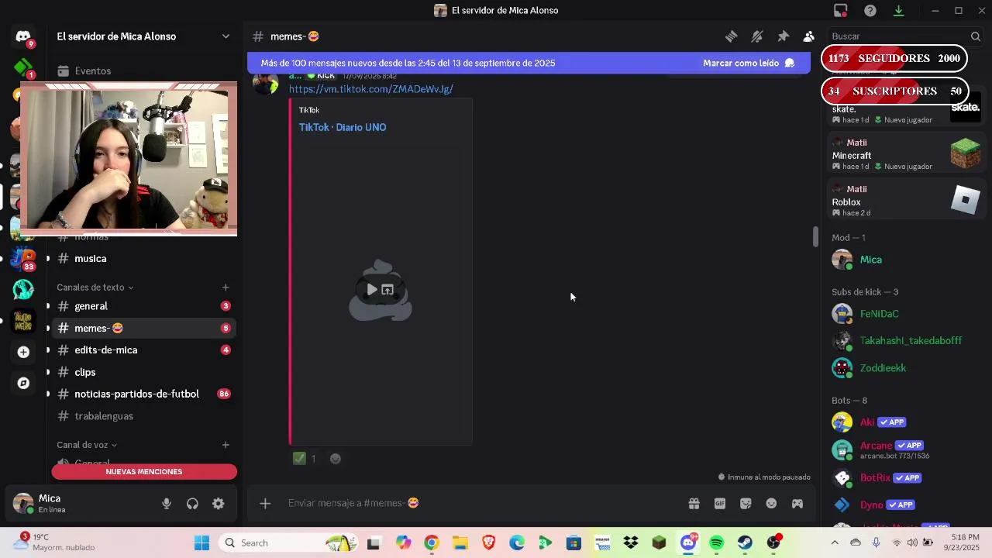The width and height of the screenshot is (992, 558).
Task: Open the server with the JP icon
Action: (x=23, y=258)
